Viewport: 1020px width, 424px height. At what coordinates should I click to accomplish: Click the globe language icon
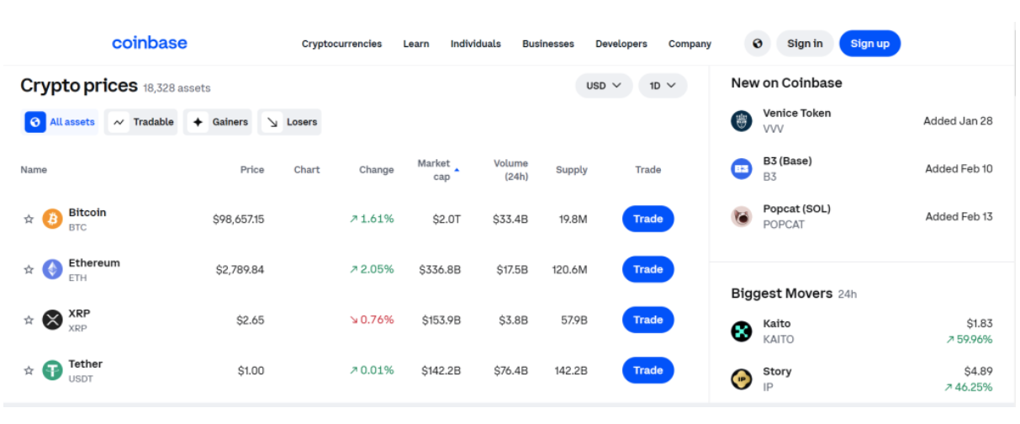tap(758, 44)
